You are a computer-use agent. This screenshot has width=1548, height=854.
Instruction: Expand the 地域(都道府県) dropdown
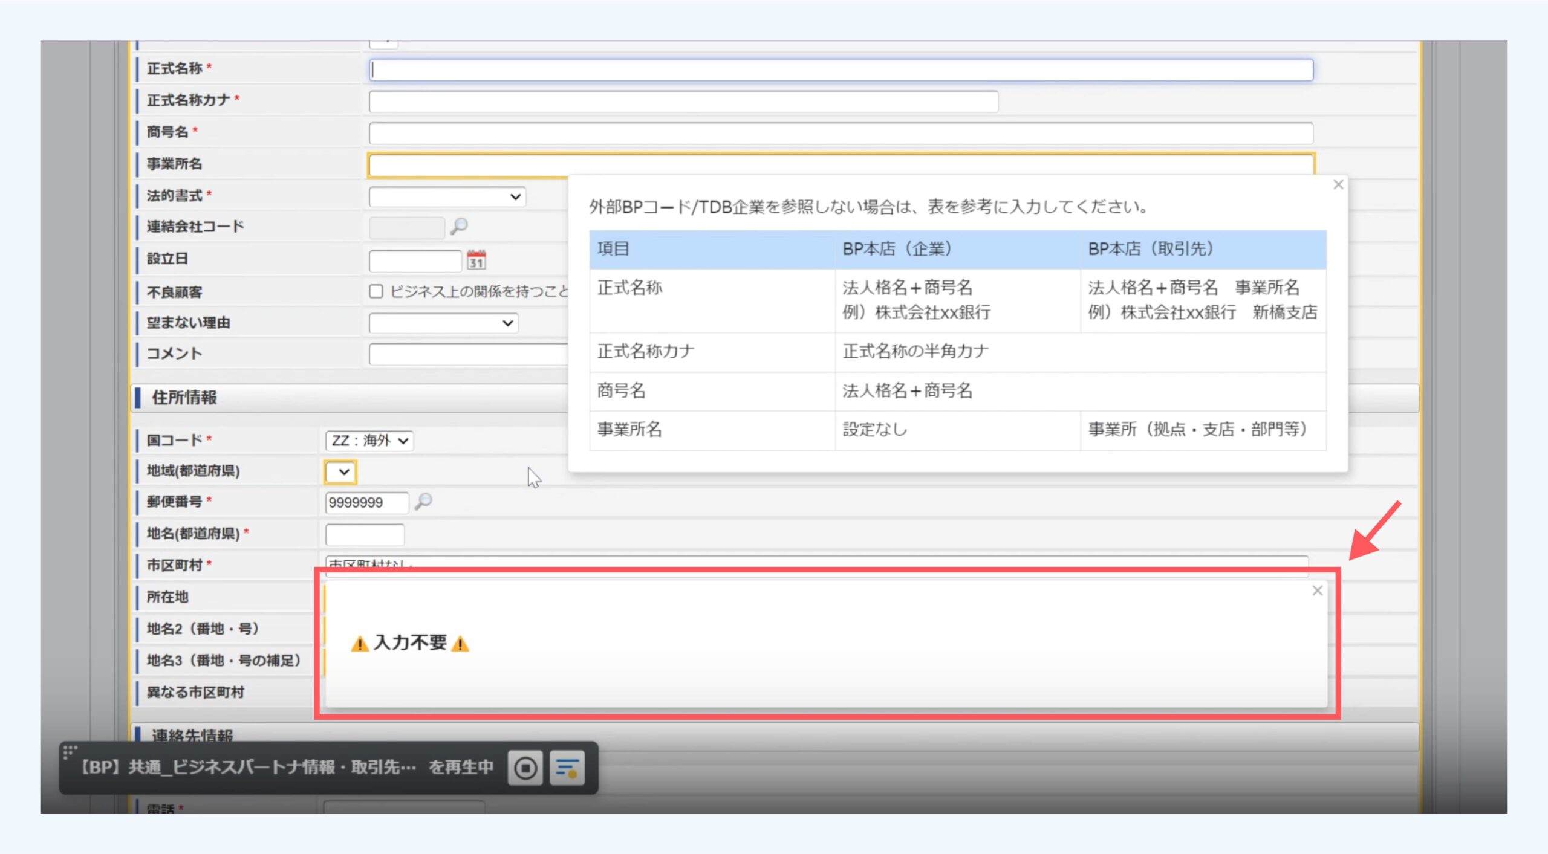[x=340, y=472]
